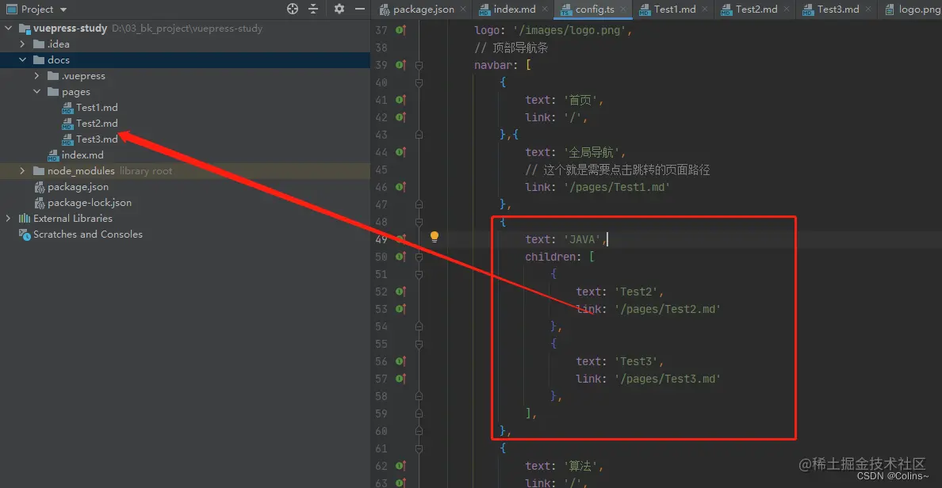Expand the .idea folder

(x=23, y=44)
